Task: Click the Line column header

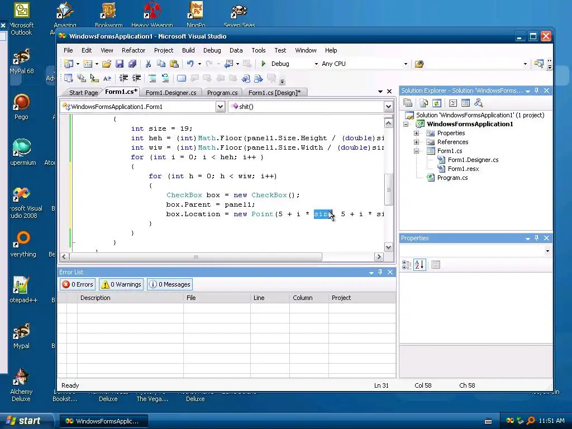Action: 270,298
